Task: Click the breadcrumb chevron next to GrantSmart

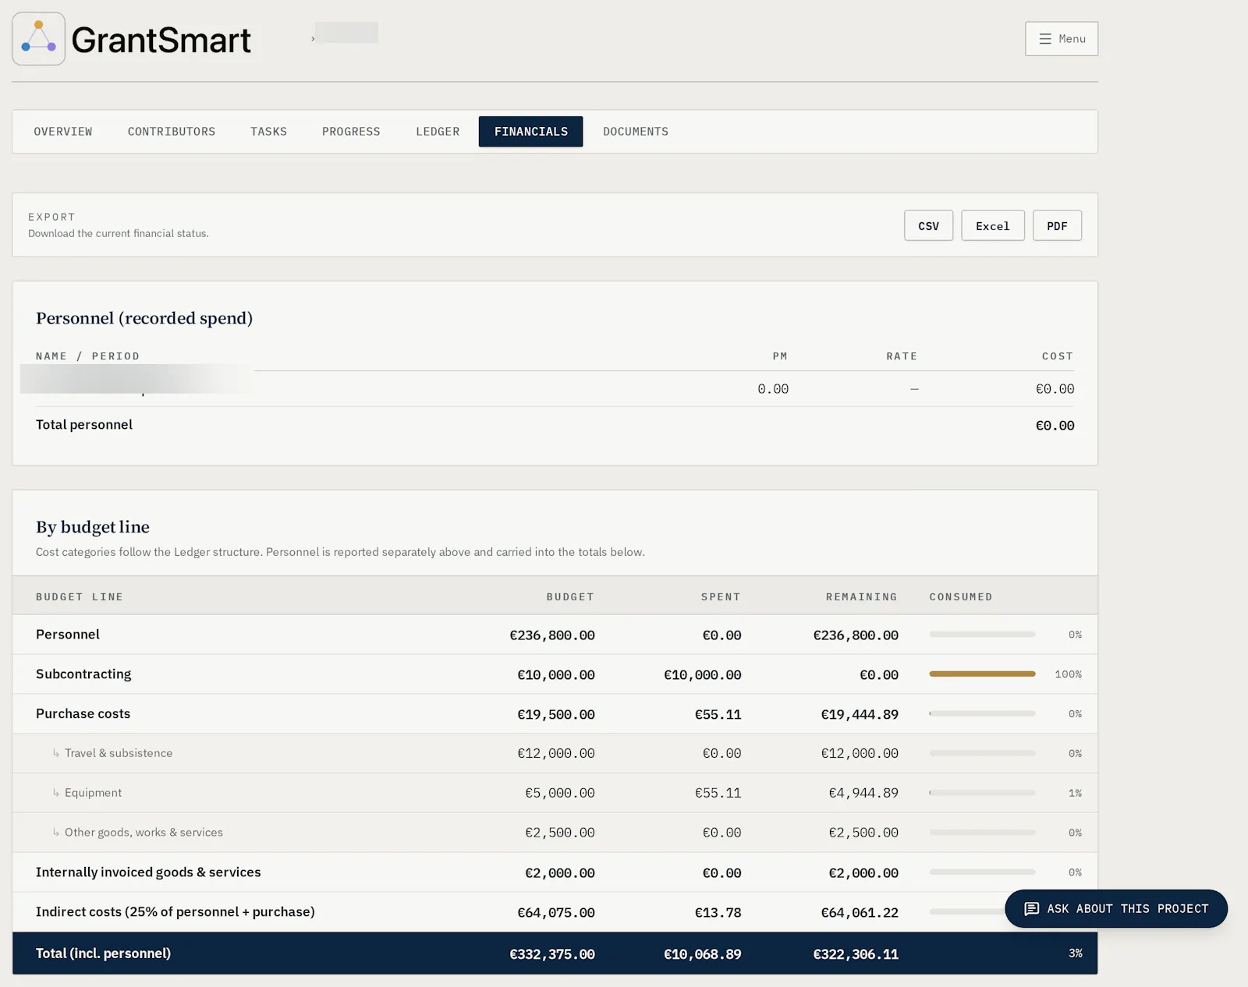Action: coord(313,39)
